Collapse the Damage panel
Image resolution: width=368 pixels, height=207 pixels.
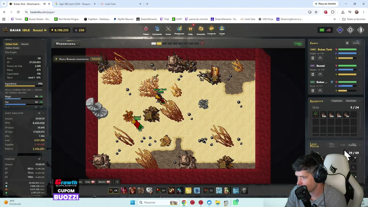coord(43,159)
